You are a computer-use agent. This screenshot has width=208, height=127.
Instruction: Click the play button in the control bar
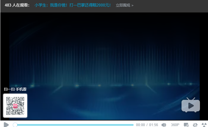coord(6,125)
